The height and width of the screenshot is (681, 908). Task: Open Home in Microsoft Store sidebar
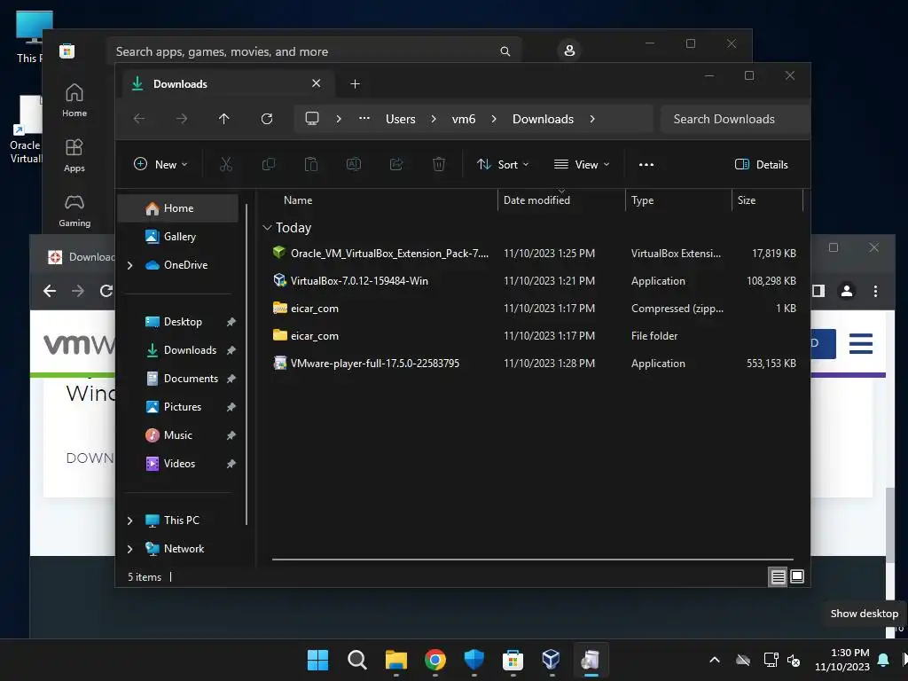click(x=74, y=100)
